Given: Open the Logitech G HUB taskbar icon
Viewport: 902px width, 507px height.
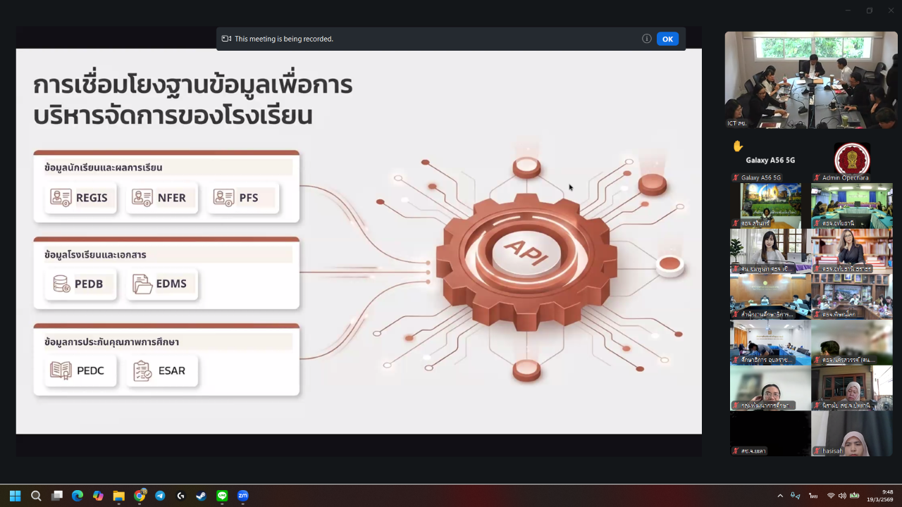Looking at the screenshot, I should point(180,496).
